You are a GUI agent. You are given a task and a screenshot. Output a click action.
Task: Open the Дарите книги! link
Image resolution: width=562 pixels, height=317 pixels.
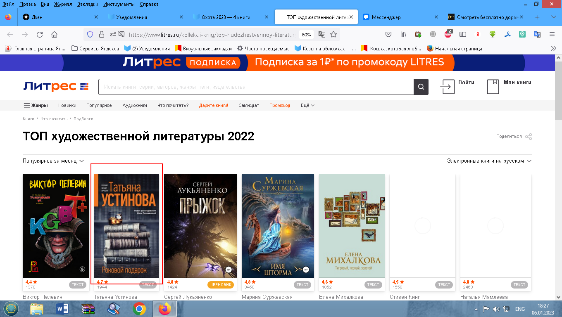pyautogui.click(x=213, y=105)
